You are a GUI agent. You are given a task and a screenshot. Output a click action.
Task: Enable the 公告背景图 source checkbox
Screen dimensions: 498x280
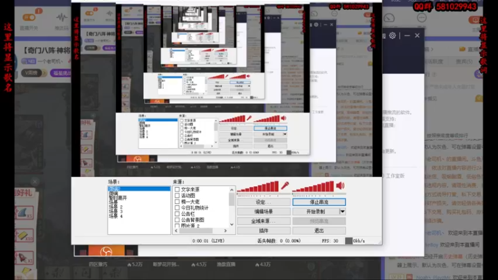pos(177,220)
